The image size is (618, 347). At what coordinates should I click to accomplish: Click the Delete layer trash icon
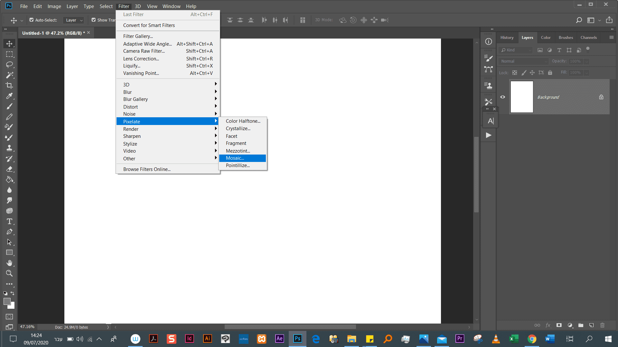(x=602, y=325)
